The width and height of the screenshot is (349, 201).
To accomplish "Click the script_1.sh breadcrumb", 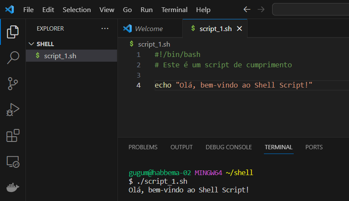I will [x=154, y=44].
